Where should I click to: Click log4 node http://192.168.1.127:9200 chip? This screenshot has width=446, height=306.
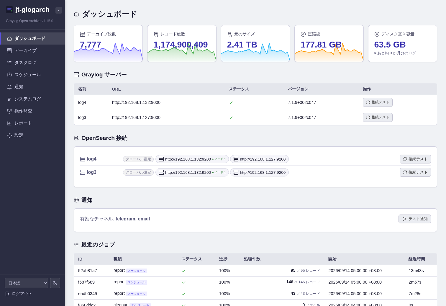[259, 159]
